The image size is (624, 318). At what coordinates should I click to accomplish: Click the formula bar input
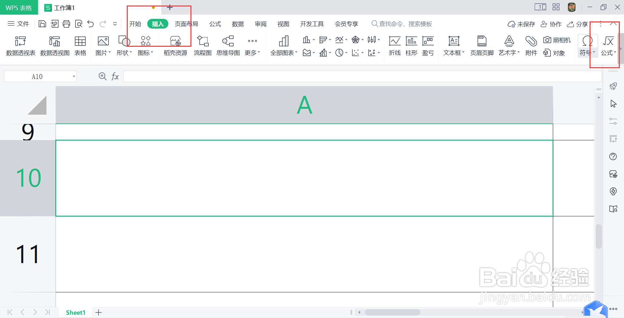tap(362, 76)
